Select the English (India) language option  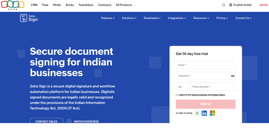242,5
